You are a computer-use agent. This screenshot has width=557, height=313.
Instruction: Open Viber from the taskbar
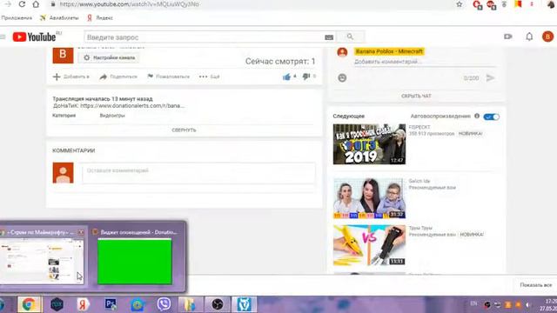pyautogui.click(x=164, y=304)
